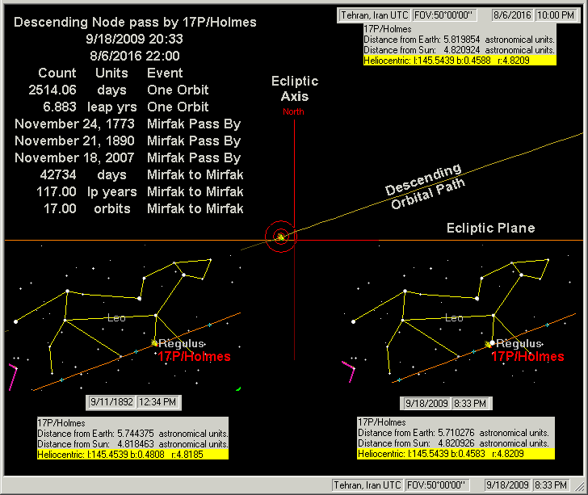Click the Descending Orbital Path label

(425, 187)
